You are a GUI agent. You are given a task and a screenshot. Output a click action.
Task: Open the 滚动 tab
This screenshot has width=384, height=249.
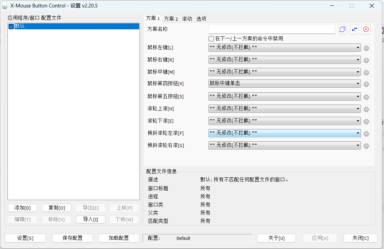pos(187,19)
